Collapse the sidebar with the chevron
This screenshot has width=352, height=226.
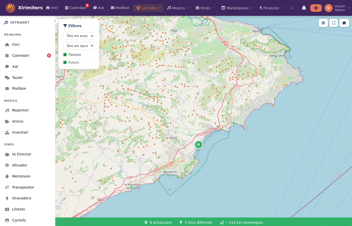coord(55,21)
